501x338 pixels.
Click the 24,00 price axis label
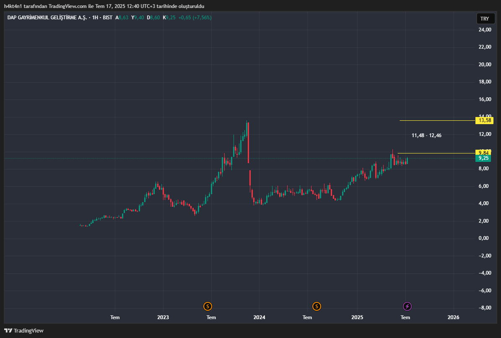(485, 30)
